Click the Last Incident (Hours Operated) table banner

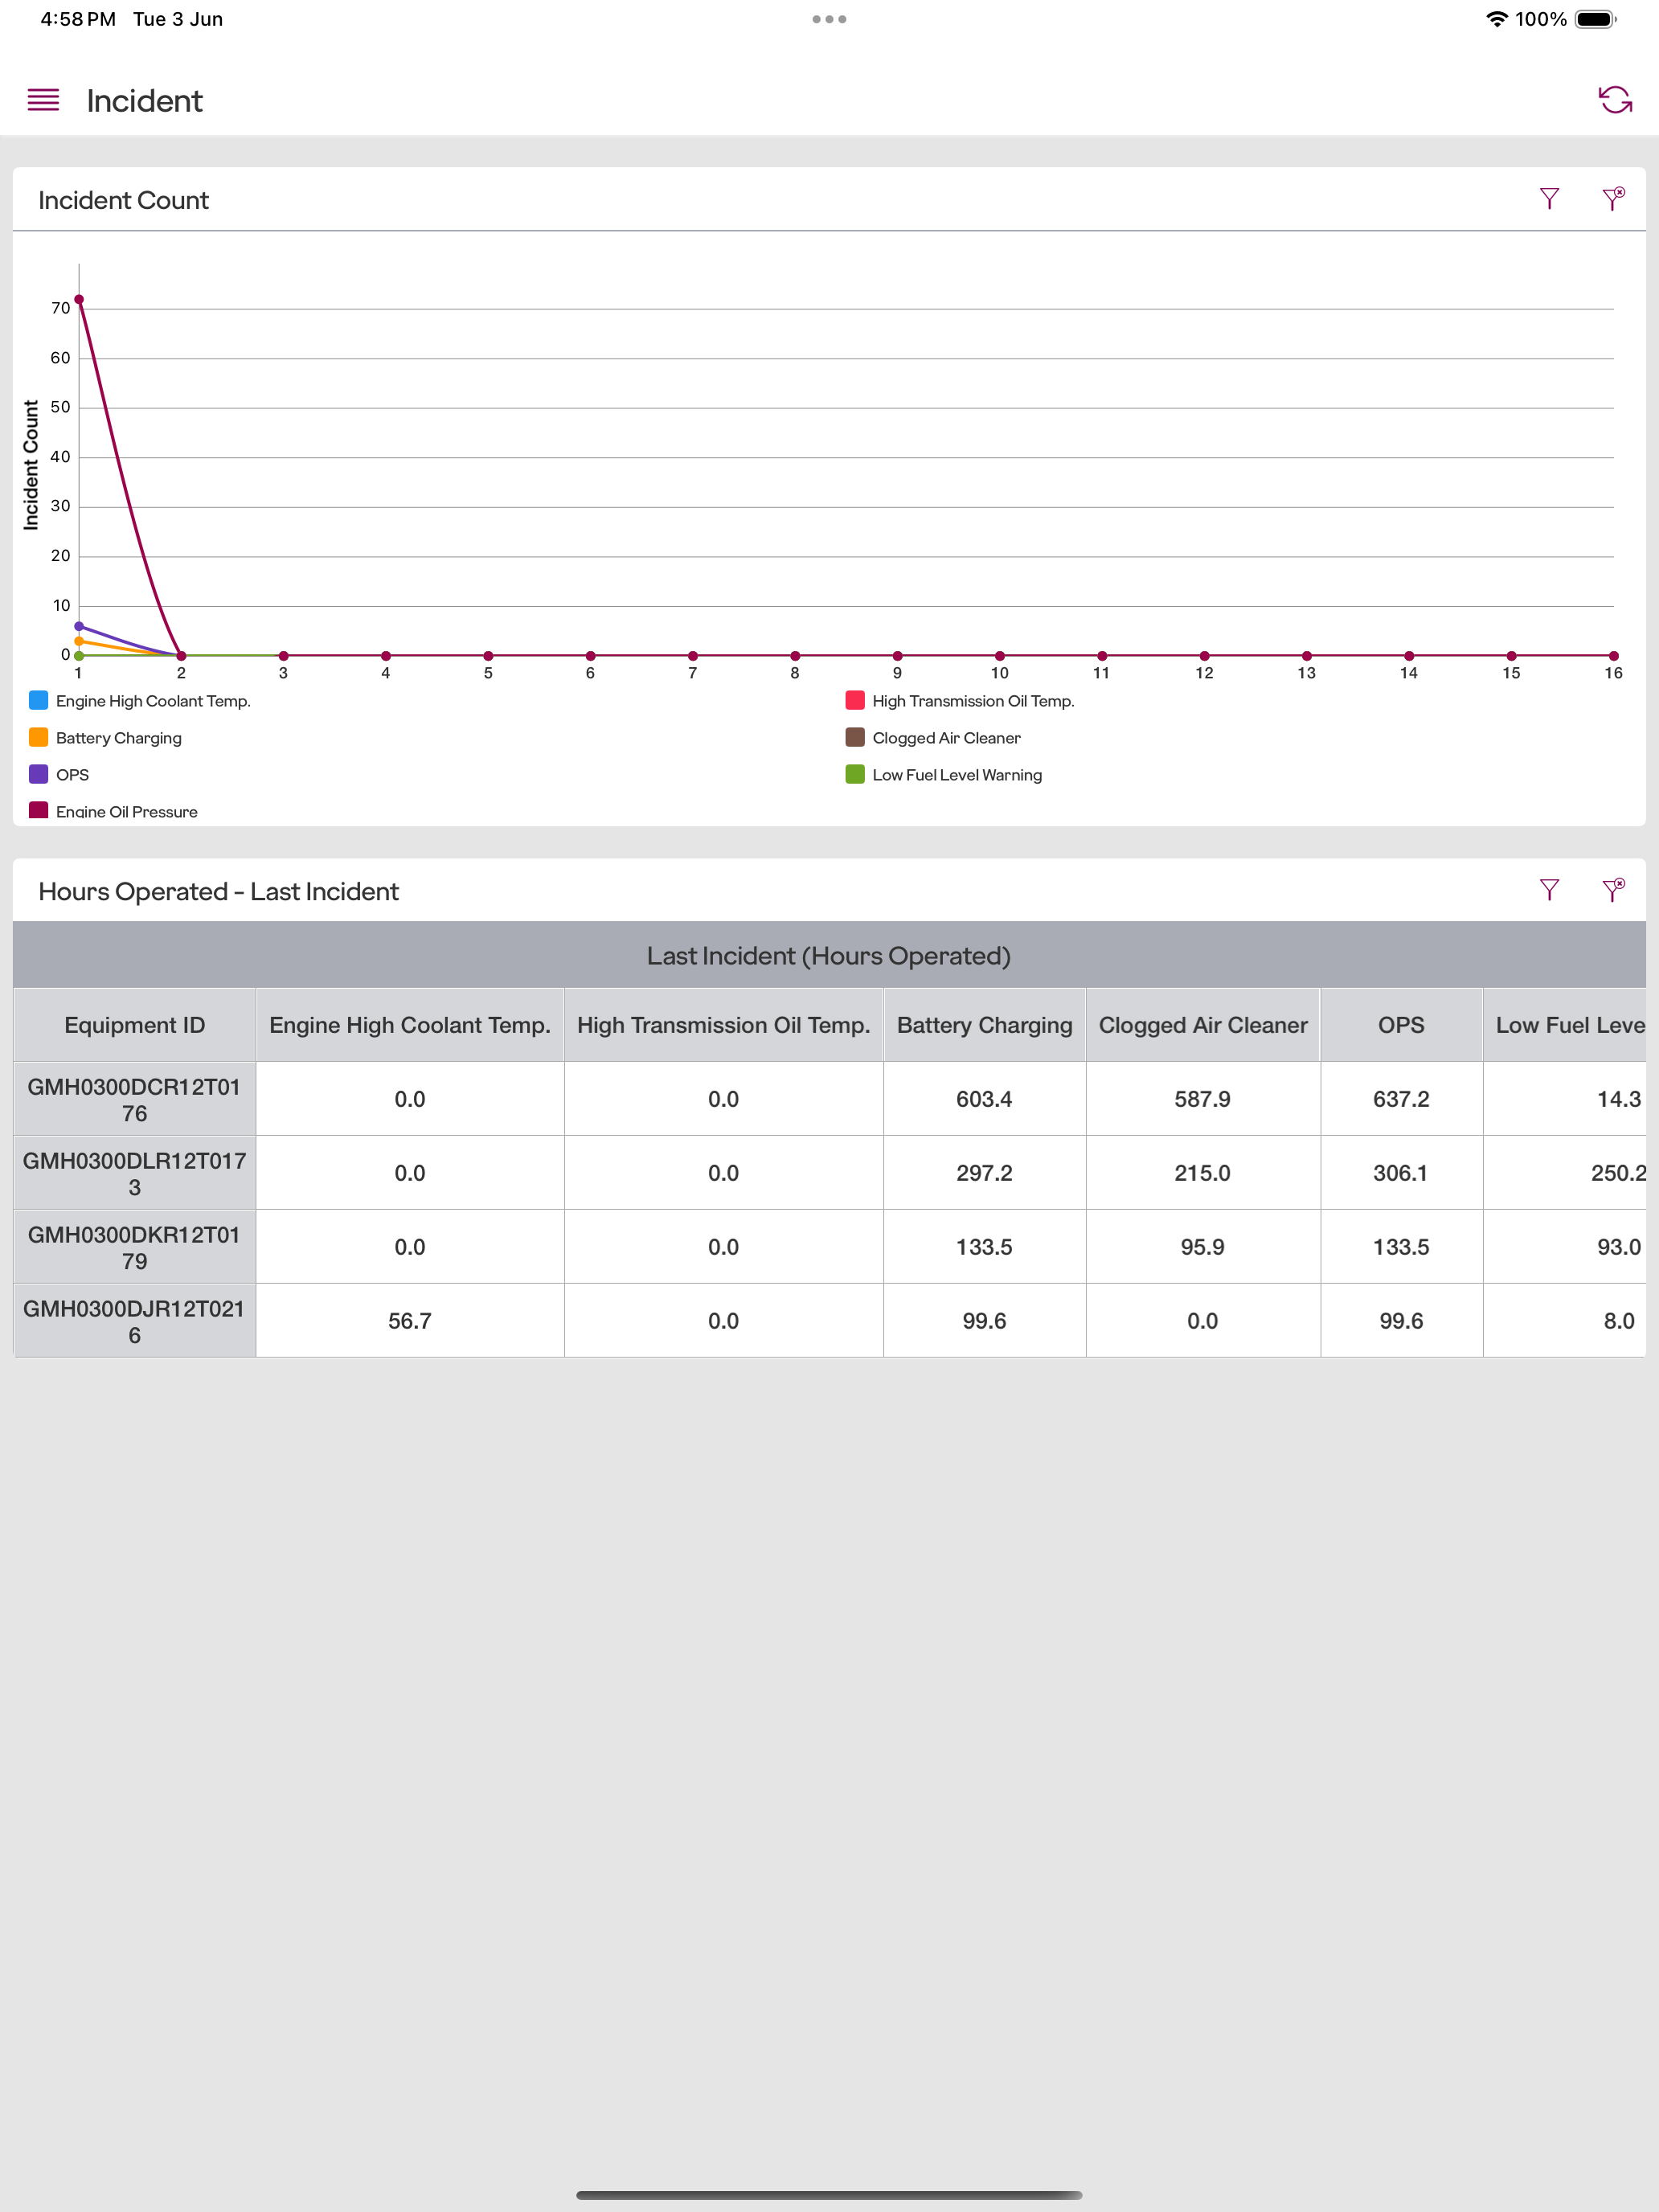point(829,955)
